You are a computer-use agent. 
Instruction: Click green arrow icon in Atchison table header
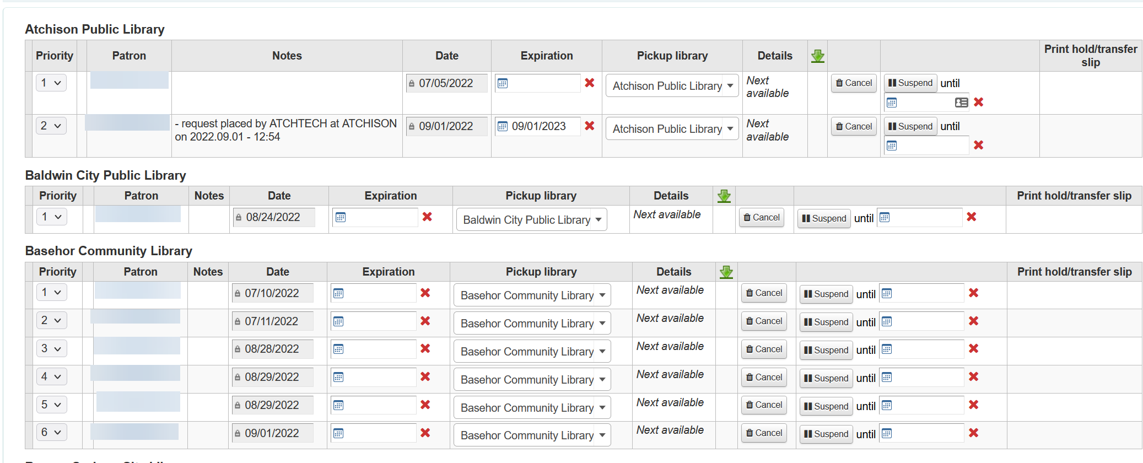[817, 56]
